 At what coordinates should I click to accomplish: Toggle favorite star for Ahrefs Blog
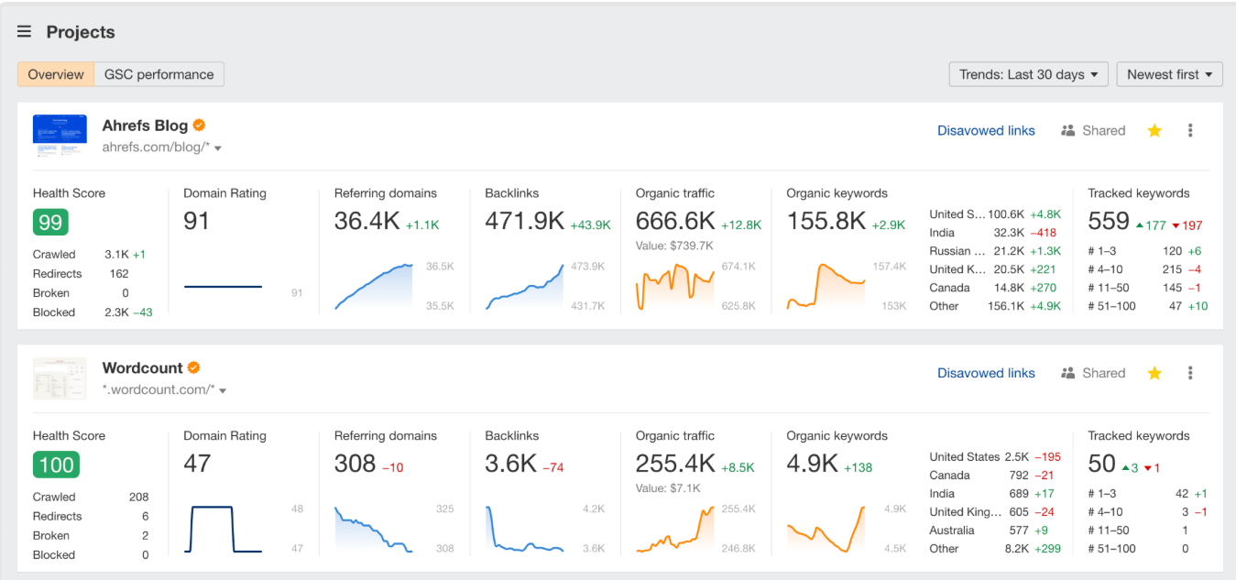click(1154, 131)
